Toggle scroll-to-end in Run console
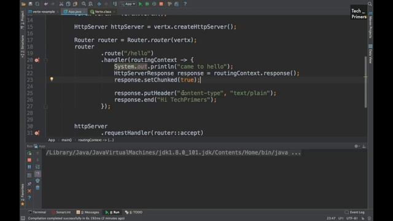Image resolution: width=393 pixels, height=221 pixels. point(37,174)
